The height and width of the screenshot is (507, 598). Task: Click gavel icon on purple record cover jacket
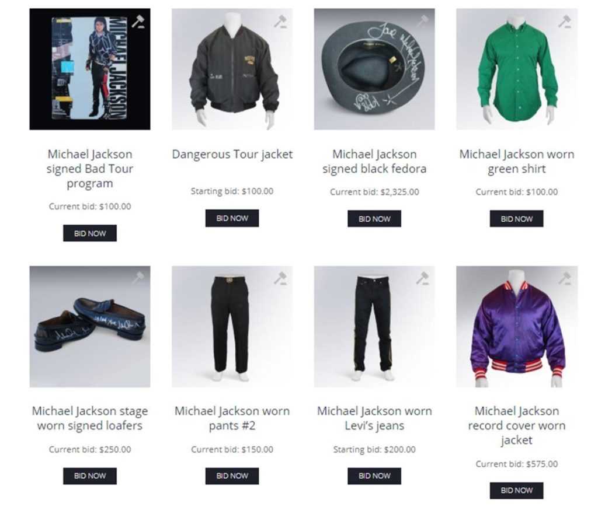pos(565,278)
